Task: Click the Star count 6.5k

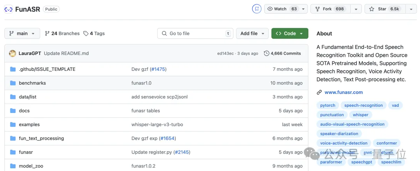Action: pyautogui.click(x=395, y=9)
